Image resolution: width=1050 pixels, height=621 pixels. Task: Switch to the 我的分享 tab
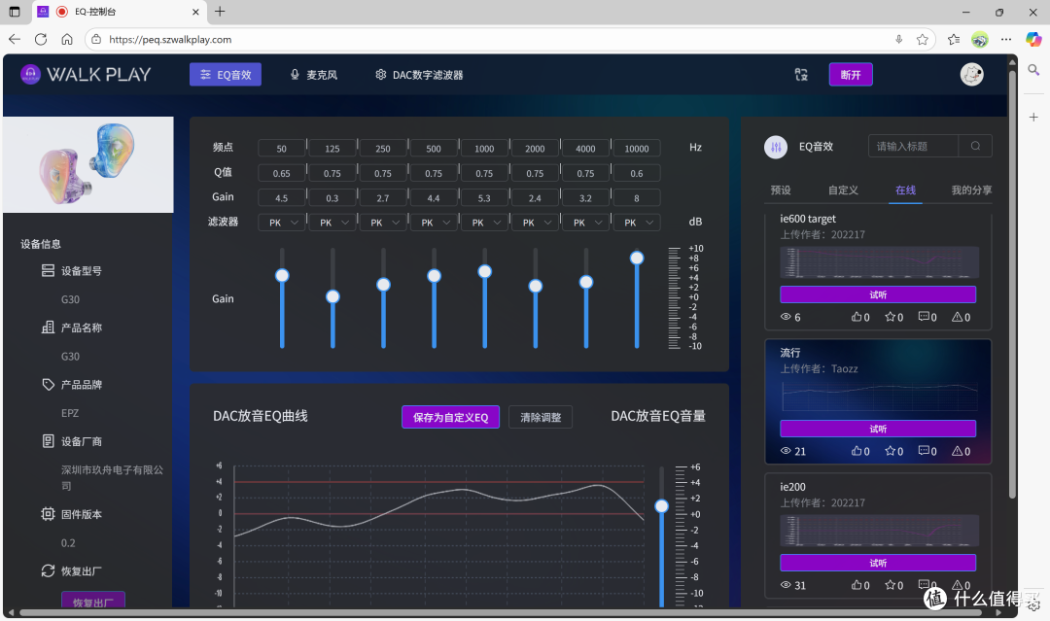pos(971,190)
